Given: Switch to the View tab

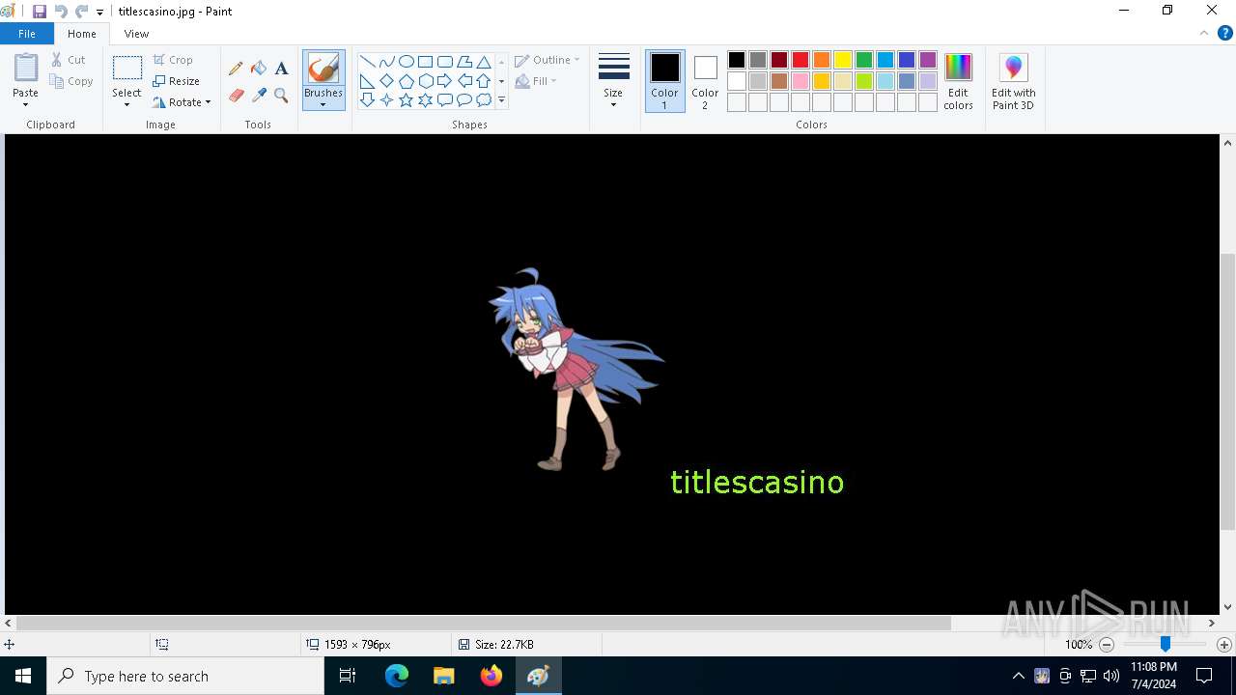Looking at the screenshot, I should [137, 34].
